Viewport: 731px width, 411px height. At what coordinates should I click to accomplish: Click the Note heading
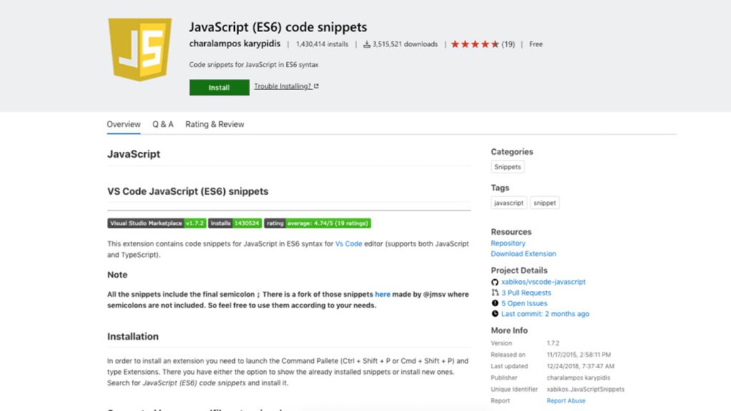pos(118,275)
